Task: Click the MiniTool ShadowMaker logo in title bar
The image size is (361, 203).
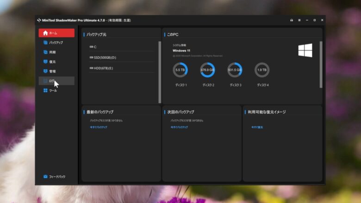Action: 39,20
